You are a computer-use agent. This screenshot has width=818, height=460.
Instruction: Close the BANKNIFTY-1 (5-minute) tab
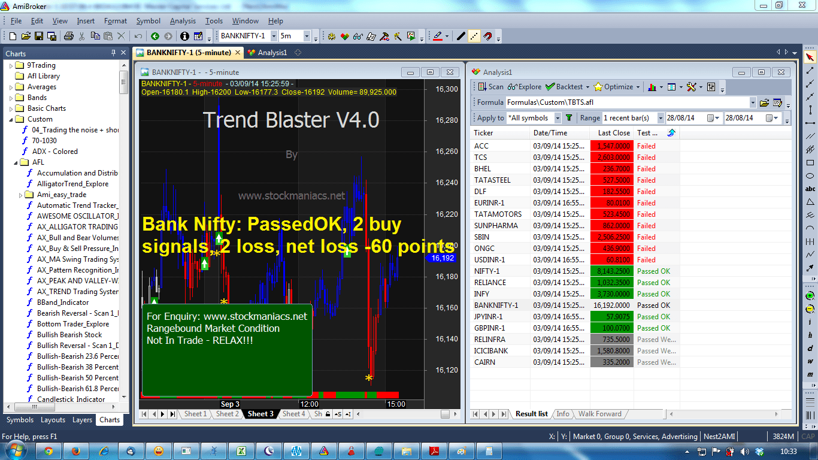[x=237, y=53]
